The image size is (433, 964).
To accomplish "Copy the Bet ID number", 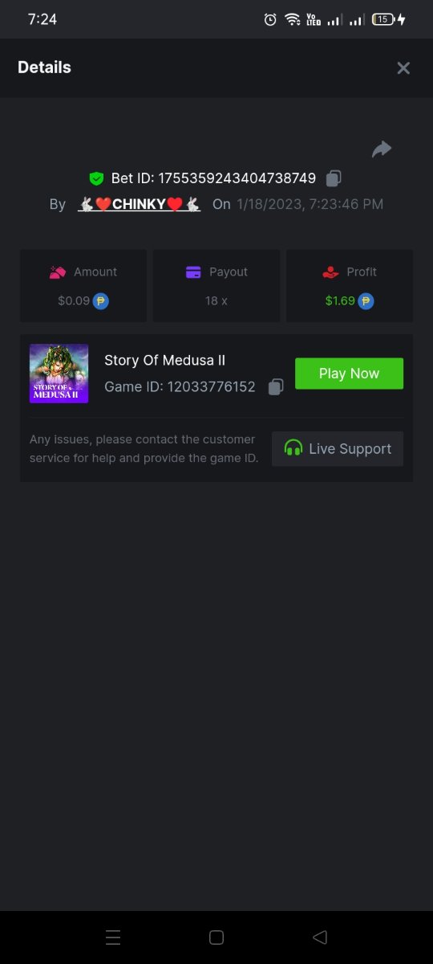I will [334, 178].
